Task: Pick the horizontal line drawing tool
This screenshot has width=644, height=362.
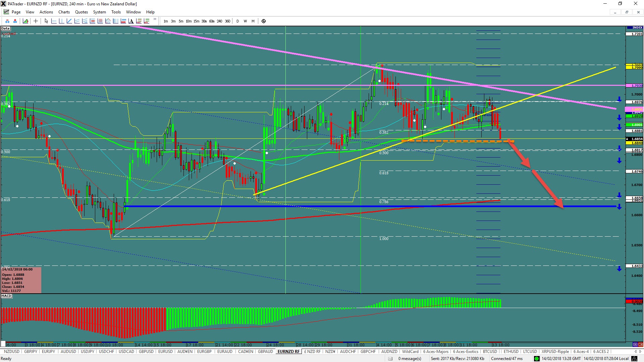Action: click(54, 21)
